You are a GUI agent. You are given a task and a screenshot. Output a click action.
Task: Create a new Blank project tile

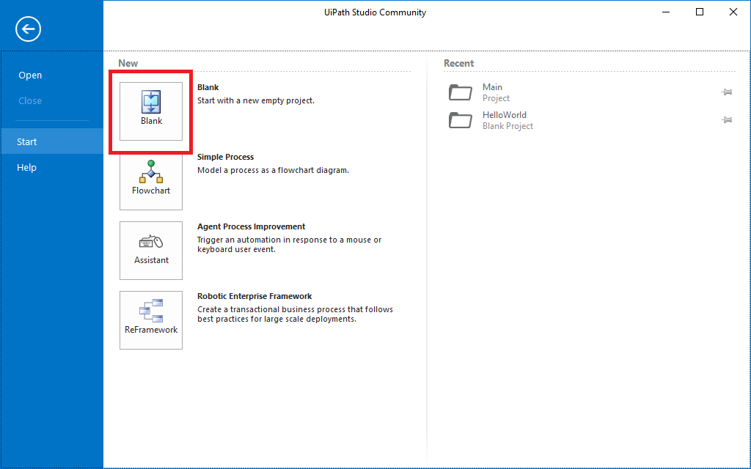click(151, 111)
